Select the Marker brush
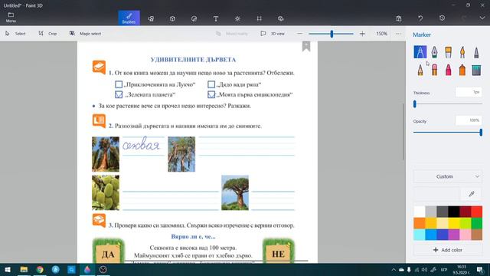The width and height of the screenshot is (490, 276). click(420, 52)
